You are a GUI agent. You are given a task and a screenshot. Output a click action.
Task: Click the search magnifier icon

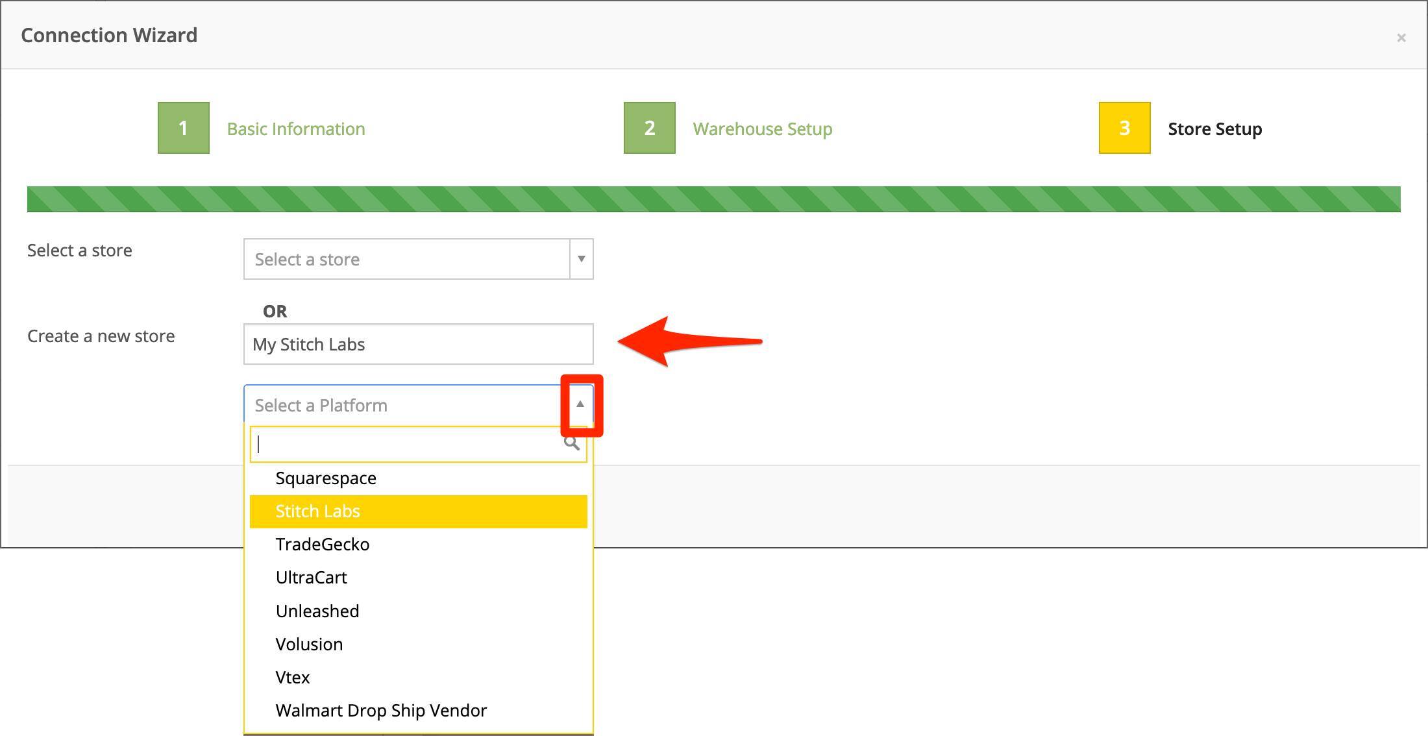coord(572,443)
